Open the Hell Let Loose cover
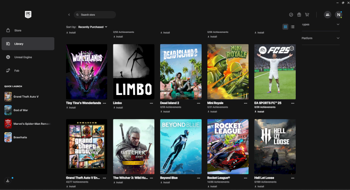 275,147
